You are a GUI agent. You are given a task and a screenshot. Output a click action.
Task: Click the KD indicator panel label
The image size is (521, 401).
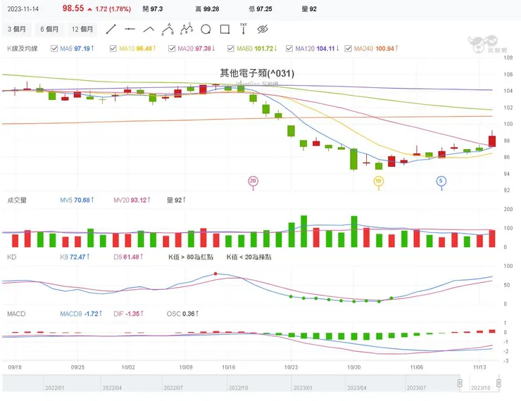pyautogui.click(x=12, y=257)
